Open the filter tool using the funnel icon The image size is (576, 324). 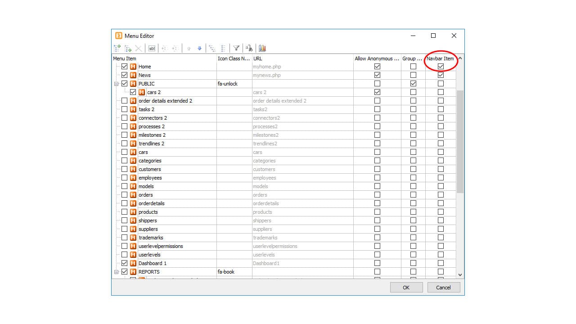(x=236, y=48)
